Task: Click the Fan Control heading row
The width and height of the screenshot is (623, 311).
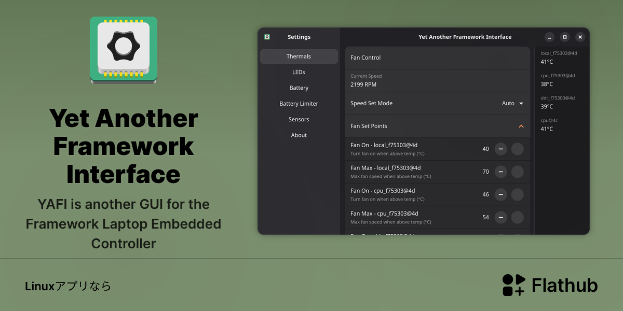Action: click(x=438, y=58)
